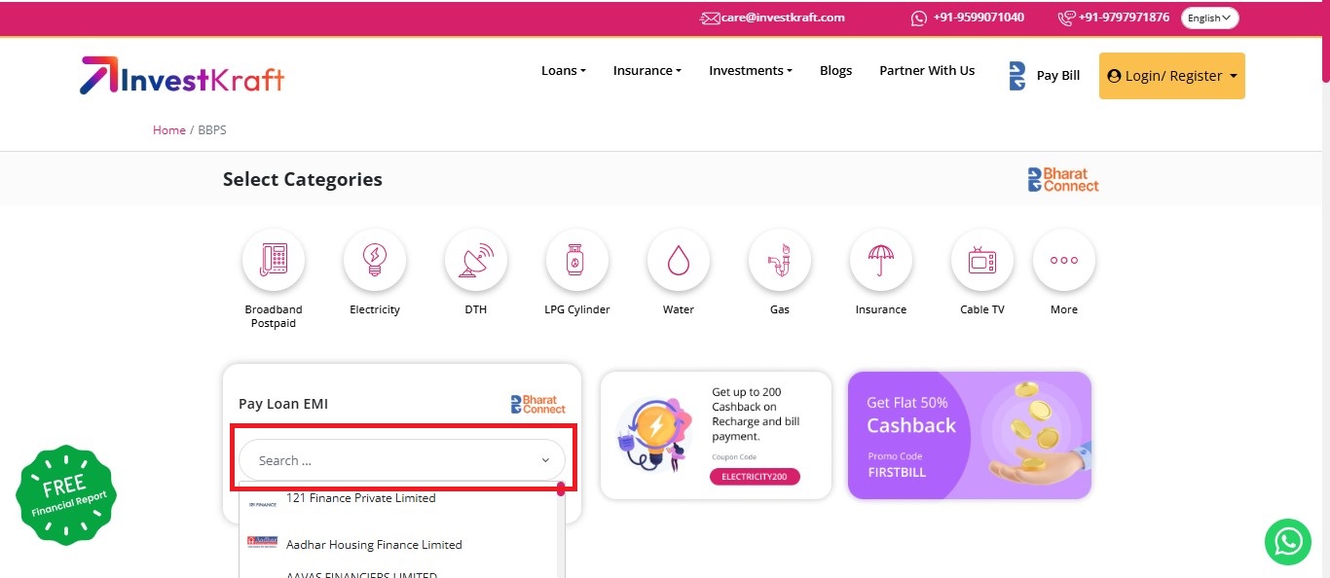This screenshot has width=1330, height=578.
Task: Click the phone icon beside +91-9797971876
Action: (1066, 18)
